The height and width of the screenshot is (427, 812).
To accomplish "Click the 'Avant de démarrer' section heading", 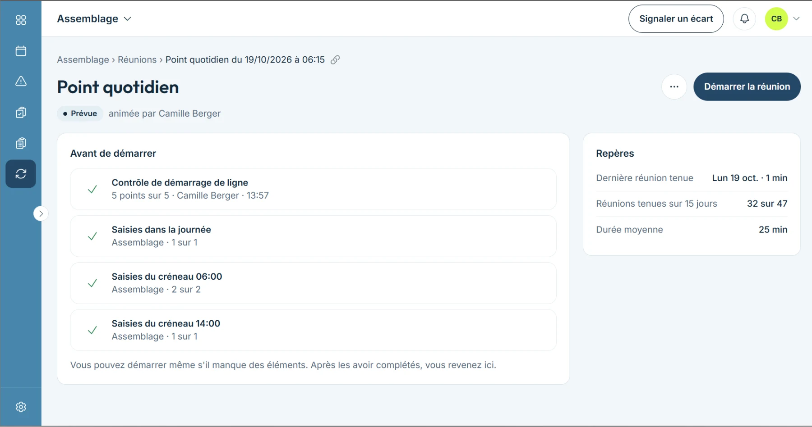I will 113,154.
